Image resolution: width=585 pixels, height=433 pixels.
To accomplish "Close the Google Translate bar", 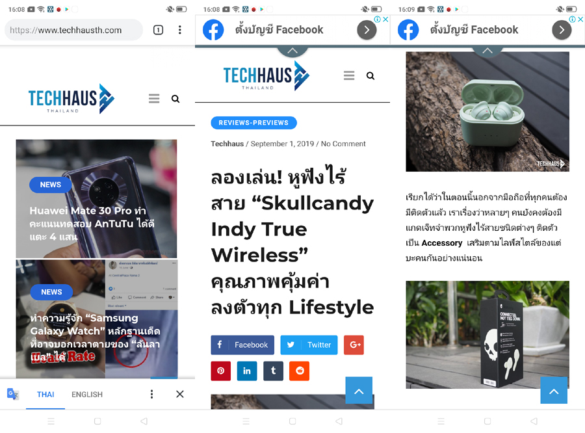I will pyautogui.click(x=180, y=394).
